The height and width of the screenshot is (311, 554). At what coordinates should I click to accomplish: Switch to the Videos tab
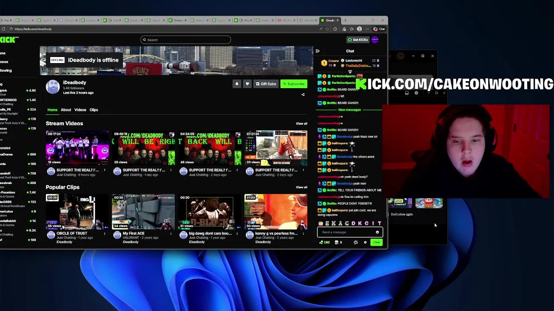[x=80, y=110]
